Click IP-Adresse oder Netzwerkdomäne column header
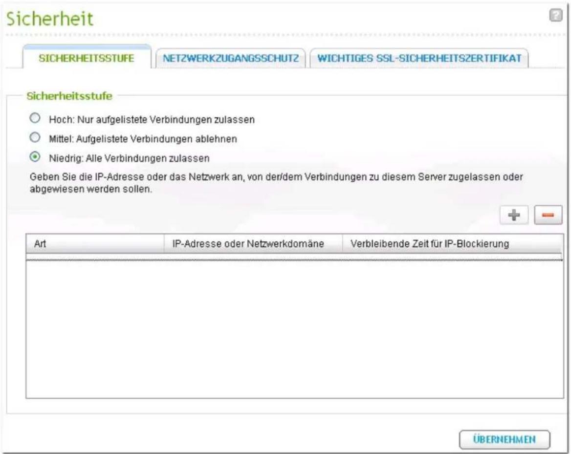This screenshot has width=571, height=454. coord(253,243)
